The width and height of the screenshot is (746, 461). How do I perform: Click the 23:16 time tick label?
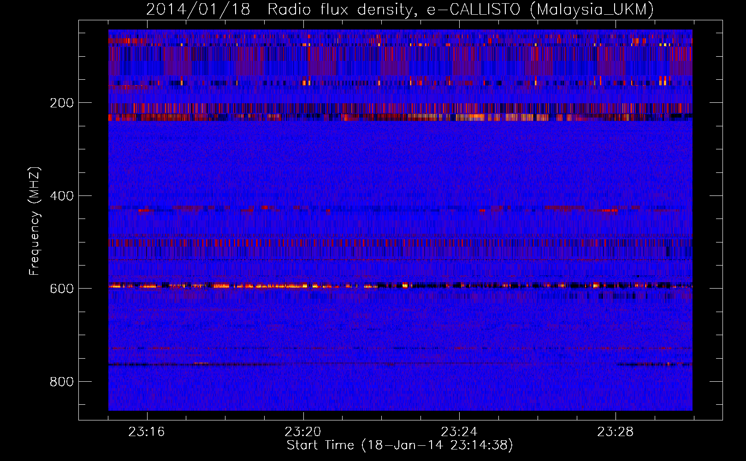147,432
